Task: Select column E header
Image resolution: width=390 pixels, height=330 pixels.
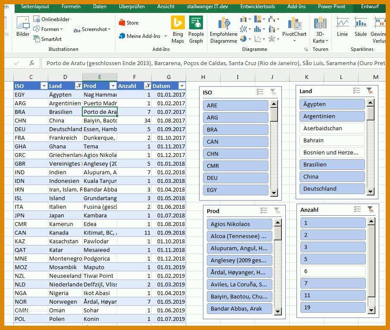Action: [x=100, y=77]
